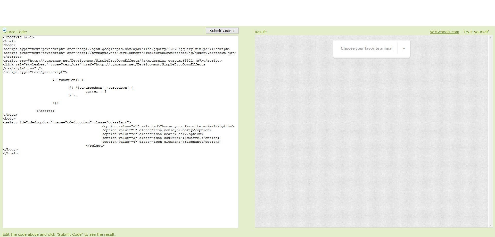Click the small blue return-arrow icon above Source Code

tap(4, 30)
